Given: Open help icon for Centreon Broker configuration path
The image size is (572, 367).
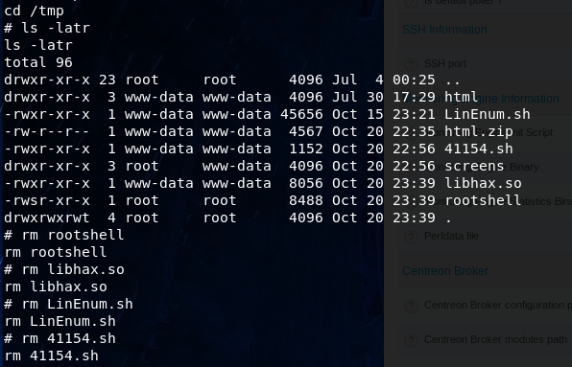Looking at the screenshot, I should click(411, 306).
